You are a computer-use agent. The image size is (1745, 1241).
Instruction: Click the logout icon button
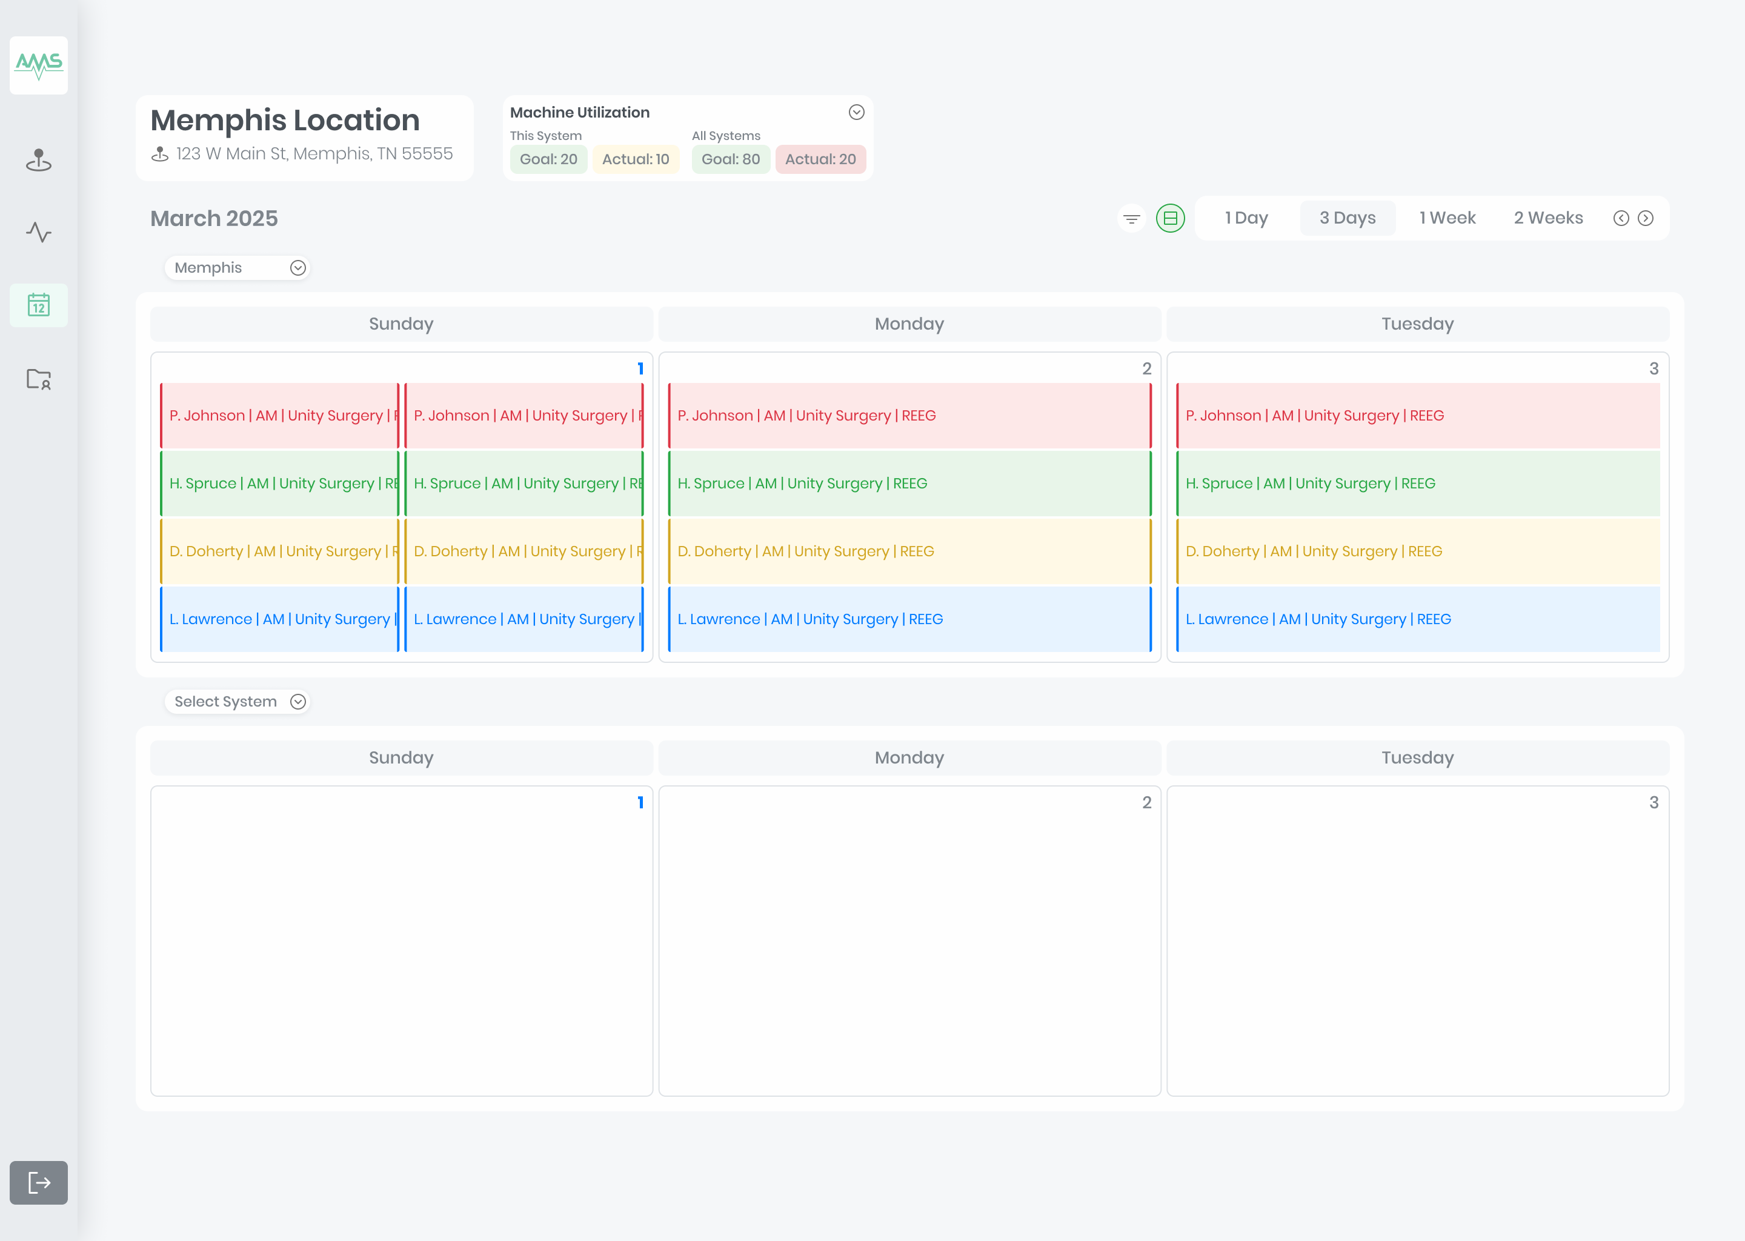[x=38, y=1182]
